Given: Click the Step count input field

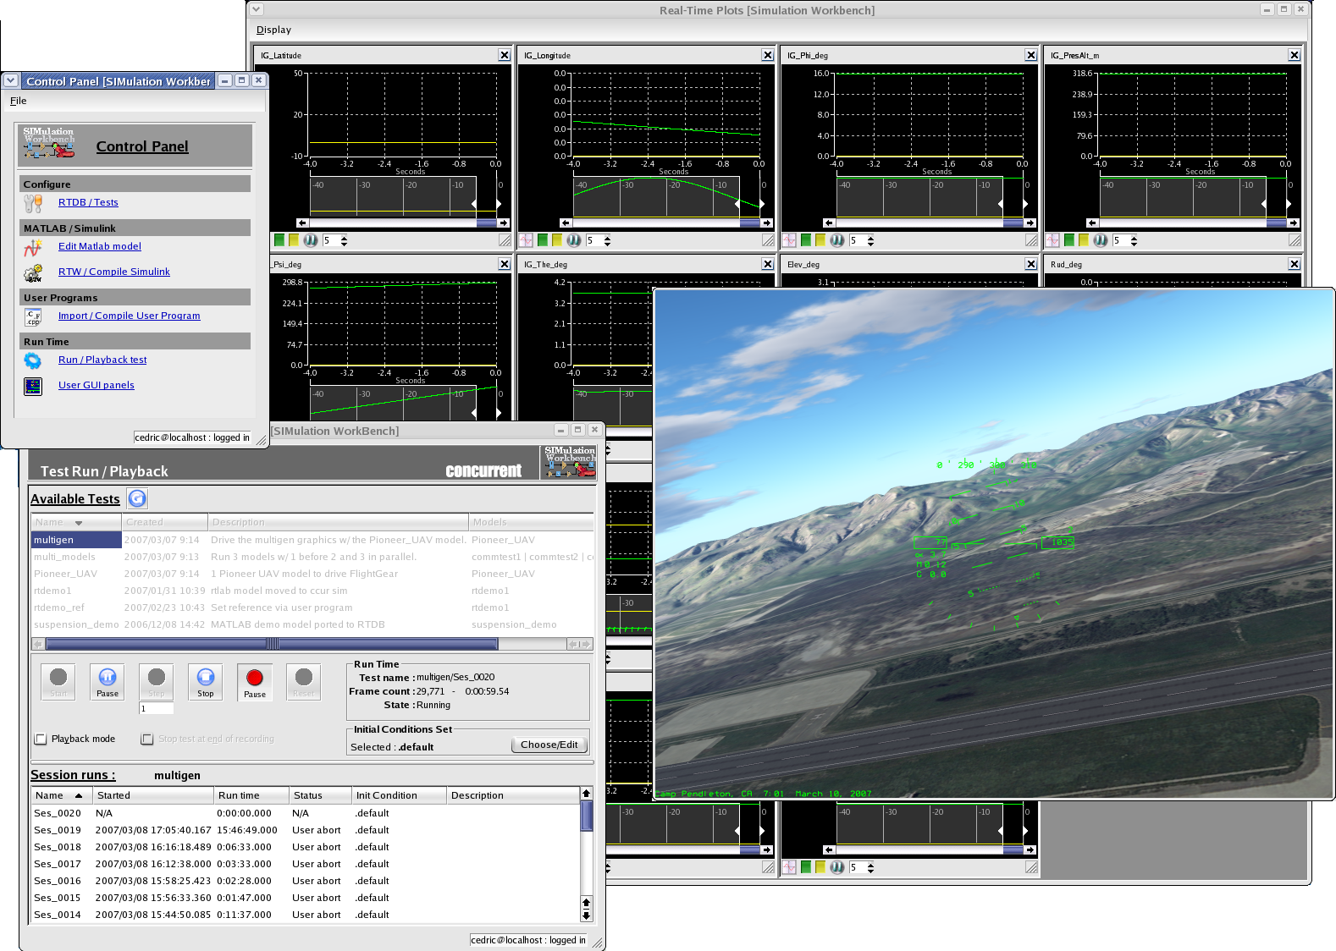Looking at the screenshot, I should [157, 709].
